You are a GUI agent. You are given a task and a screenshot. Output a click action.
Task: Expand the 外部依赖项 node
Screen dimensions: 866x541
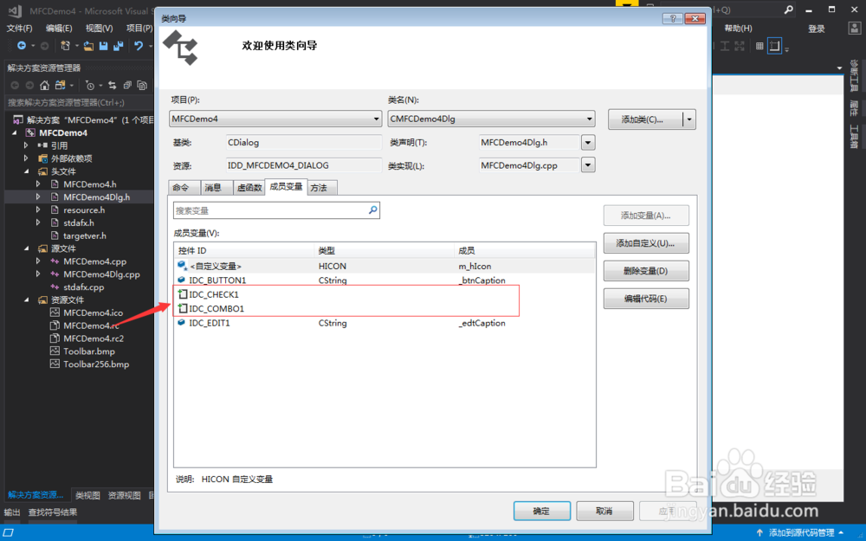click(26, 158)
